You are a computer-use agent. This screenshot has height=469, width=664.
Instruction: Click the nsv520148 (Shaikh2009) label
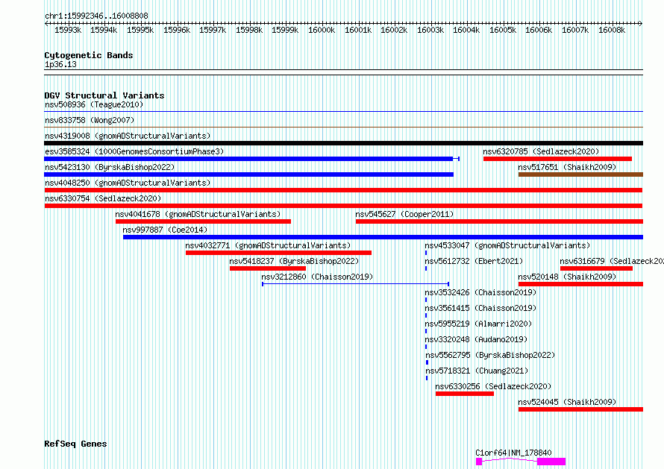coord(567,277)
